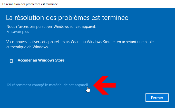The image size is (175, 108).
Task: Click "Windows Store" inside the description paragraph
Action: click(99, 42)
